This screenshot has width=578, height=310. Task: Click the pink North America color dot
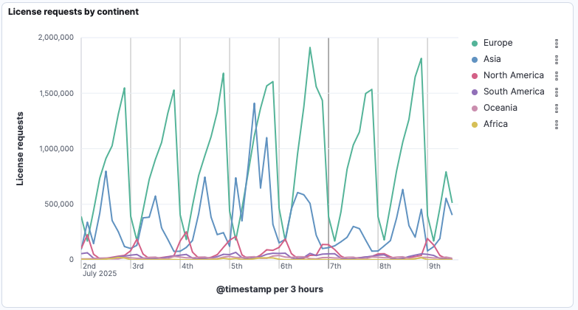tap(474, 75)
